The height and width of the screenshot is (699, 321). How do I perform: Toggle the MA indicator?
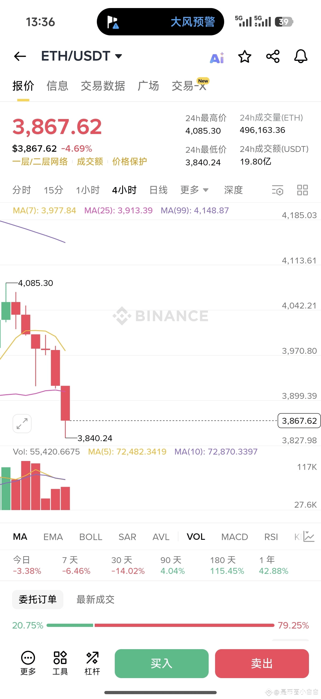point(20,537)
